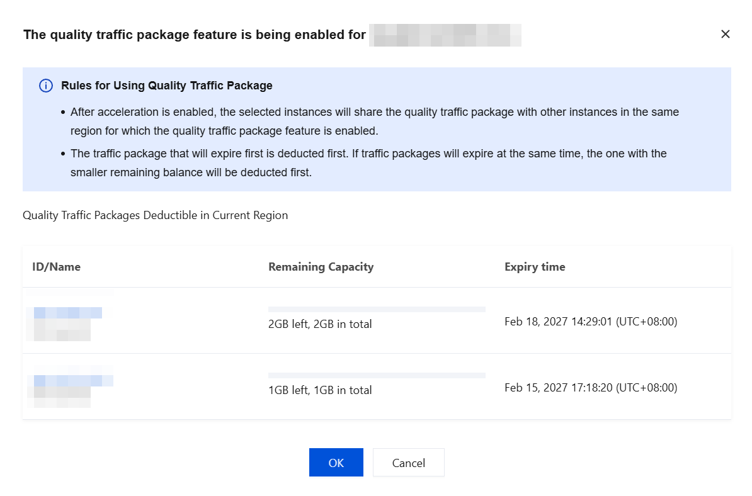
Task: Click 'Rules for Using Quality Traffic Package' heading
Action: tap(166, 86)
